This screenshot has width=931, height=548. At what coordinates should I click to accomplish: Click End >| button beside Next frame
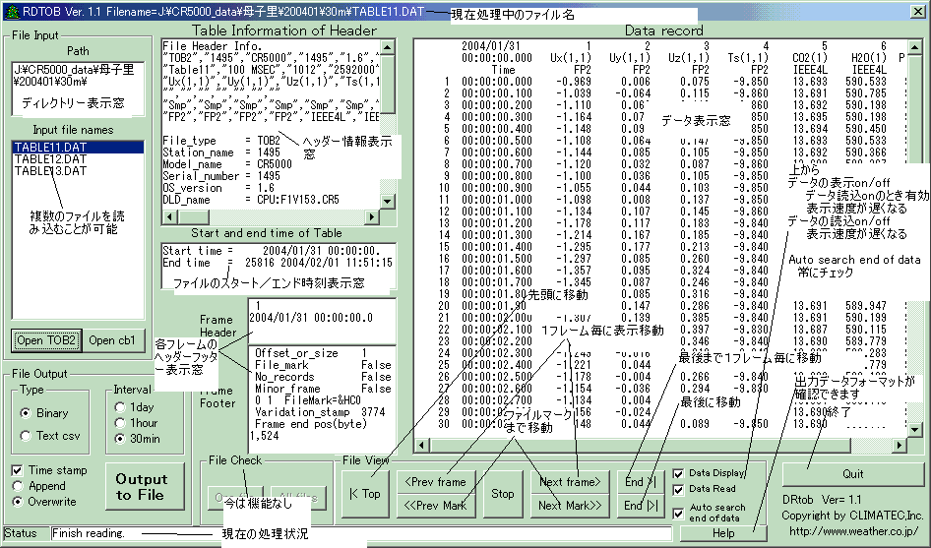pyautogui.click(x=641, y=481)
